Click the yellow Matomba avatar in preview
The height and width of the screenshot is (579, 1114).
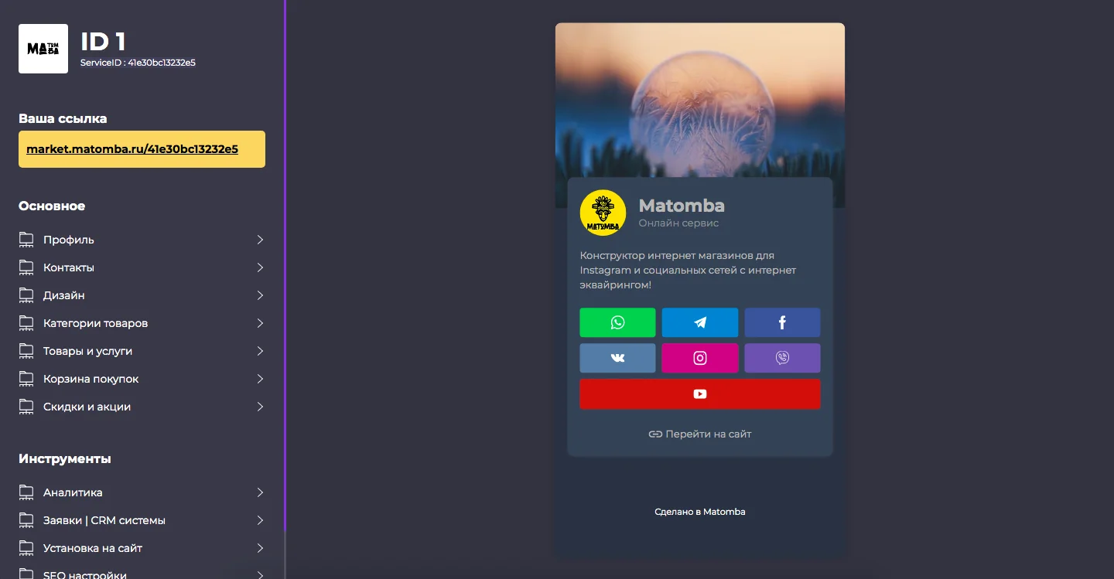tap(603, 213)
